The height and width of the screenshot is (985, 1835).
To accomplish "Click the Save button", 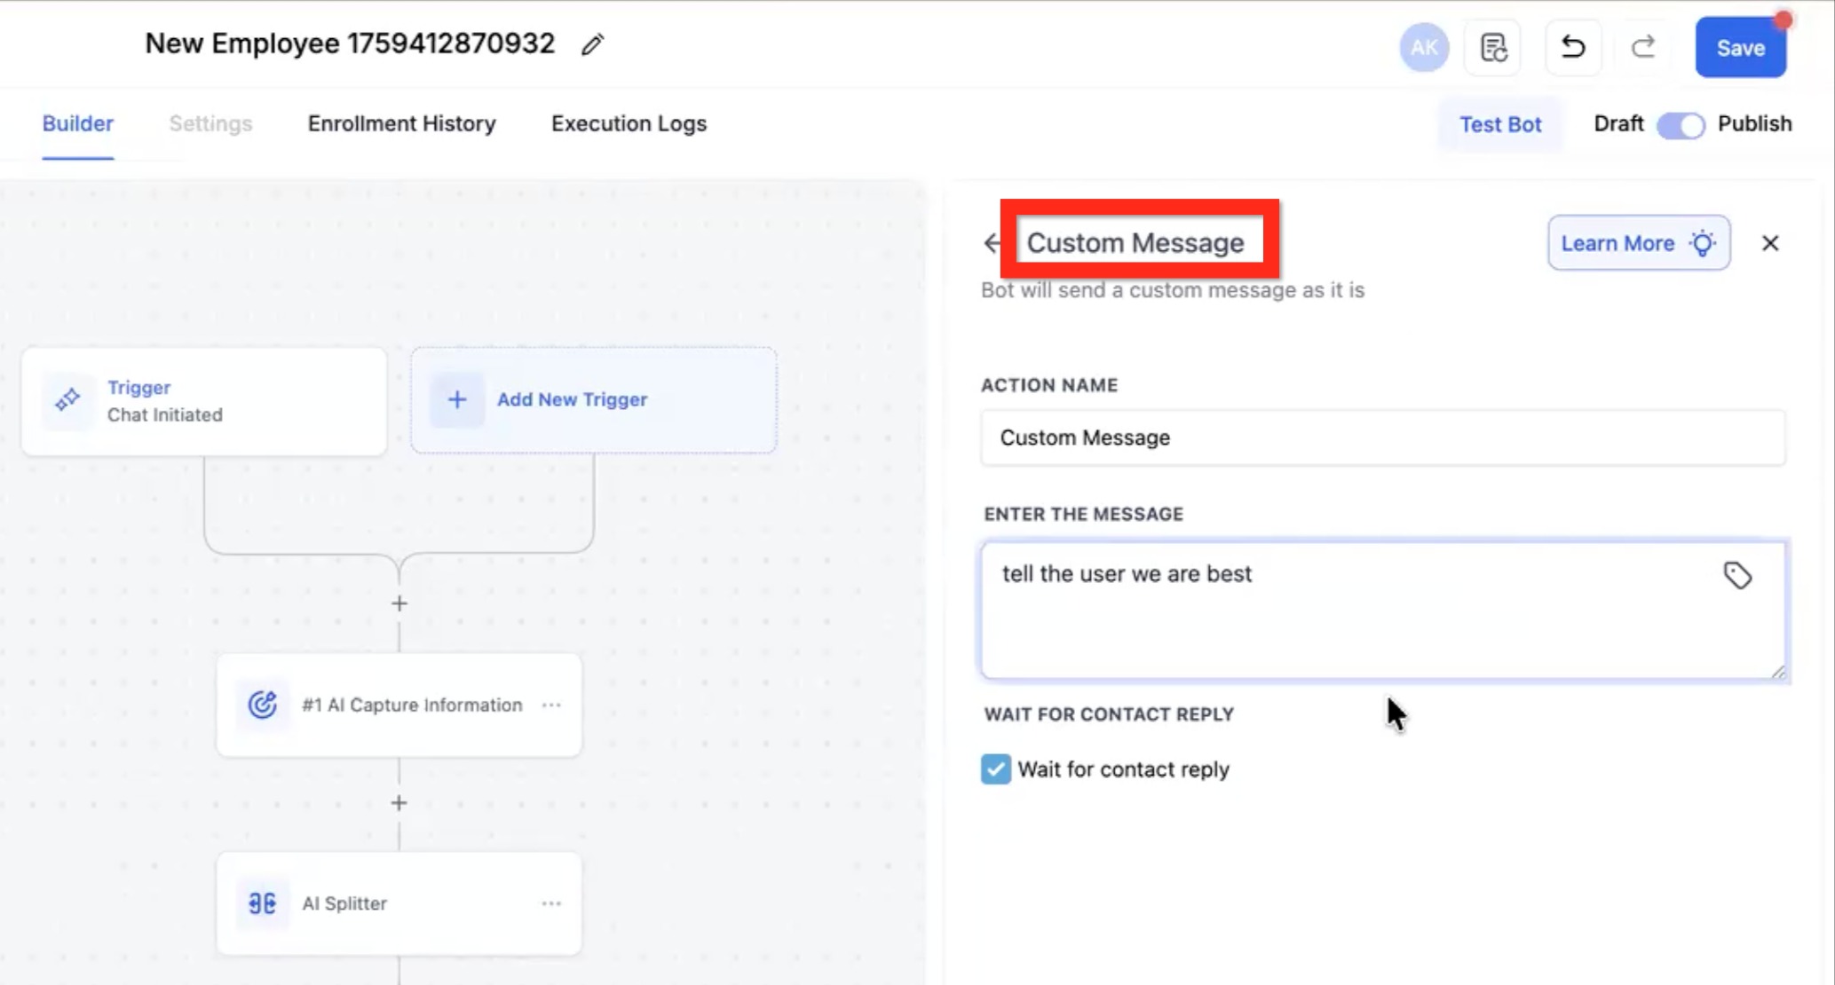I will tap(1740, 48).
